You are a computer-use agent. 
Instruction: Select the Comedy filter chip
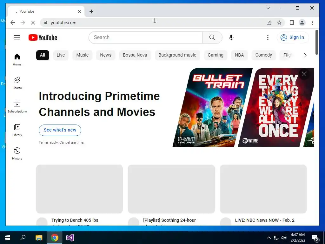tap(264, 55)
